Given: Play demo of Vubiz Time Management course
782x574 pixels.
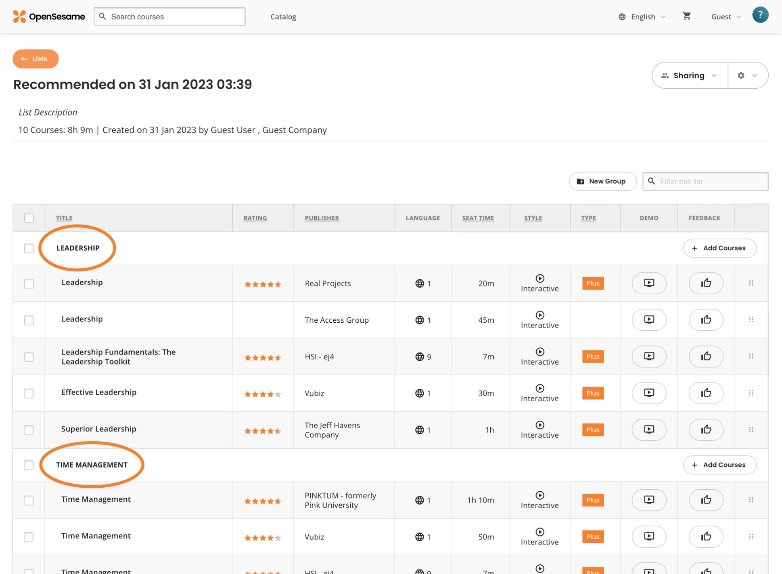Looking at the screenshot, I should pyautogui.click(x=649, y=537).
